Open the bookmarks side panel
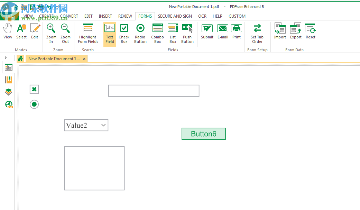The image size is (360, 210). coord(9,80)
